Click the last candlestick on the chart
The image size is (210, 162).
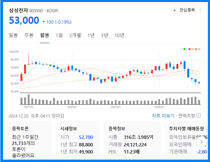[x=199, y=83]
